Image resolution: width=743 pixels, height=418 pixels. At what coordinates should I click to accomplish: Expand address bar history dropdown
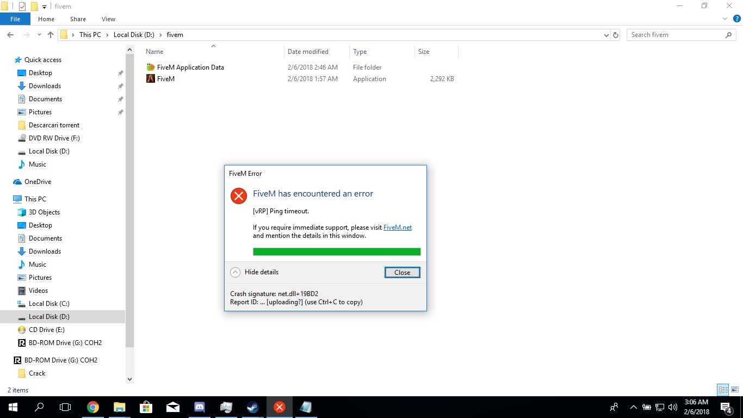[606, 35]
